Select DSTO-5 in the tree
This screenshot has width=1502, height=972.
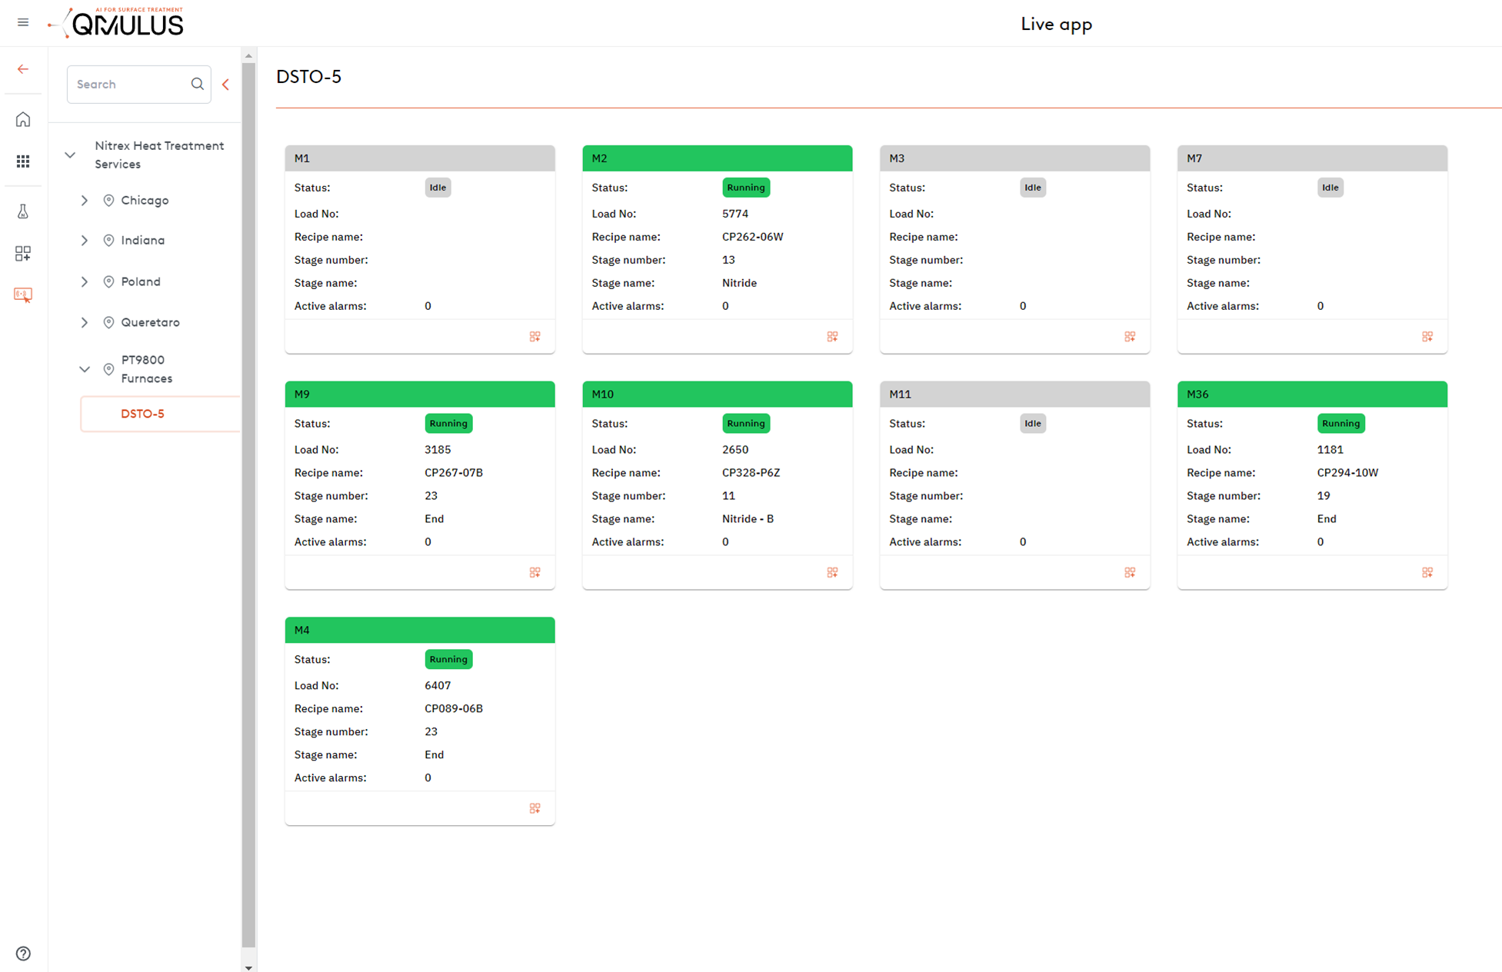pos(143,414)
